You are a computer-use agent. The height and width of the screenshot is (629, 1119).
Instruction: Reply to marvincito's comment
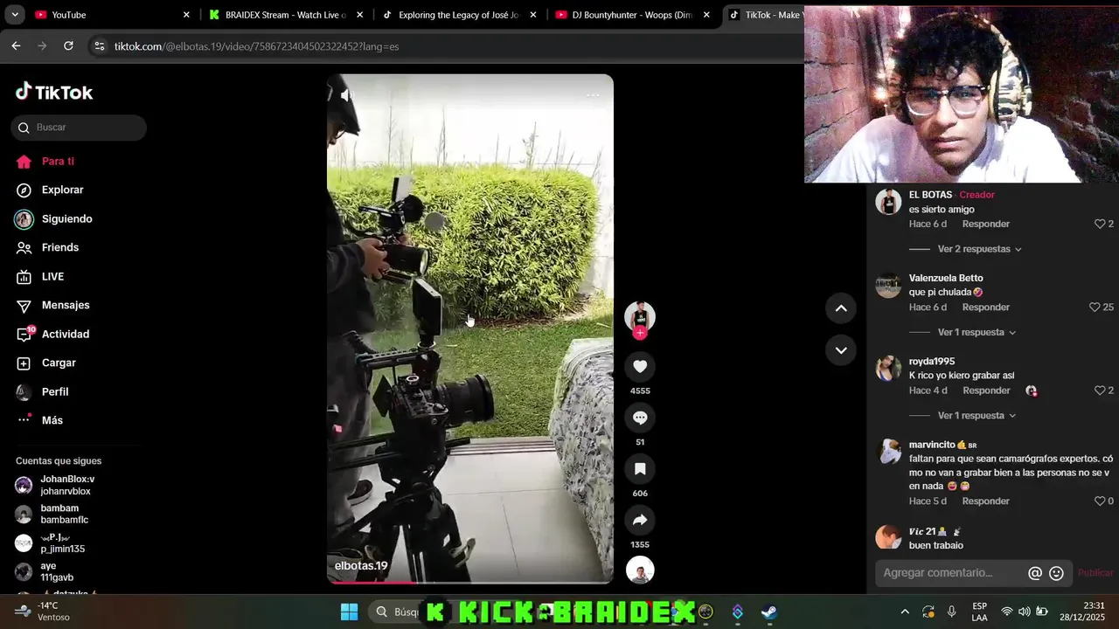click(986, 501)
